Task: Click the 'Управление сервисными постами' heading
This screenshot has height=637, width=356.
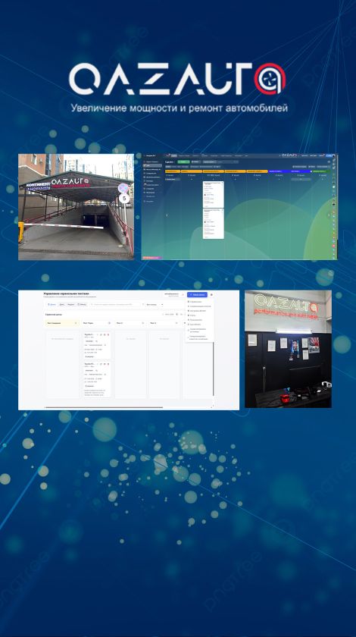Action: [66, 293]
